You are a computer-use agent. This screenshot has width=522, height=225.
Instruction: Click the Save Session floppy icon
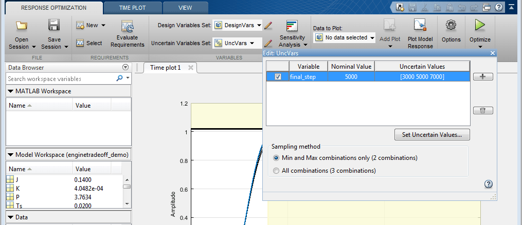click(54, 26)
